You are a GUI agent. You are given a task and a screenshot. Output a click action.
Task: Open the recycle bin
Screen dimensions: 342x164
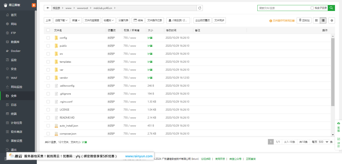coord(304,20)
